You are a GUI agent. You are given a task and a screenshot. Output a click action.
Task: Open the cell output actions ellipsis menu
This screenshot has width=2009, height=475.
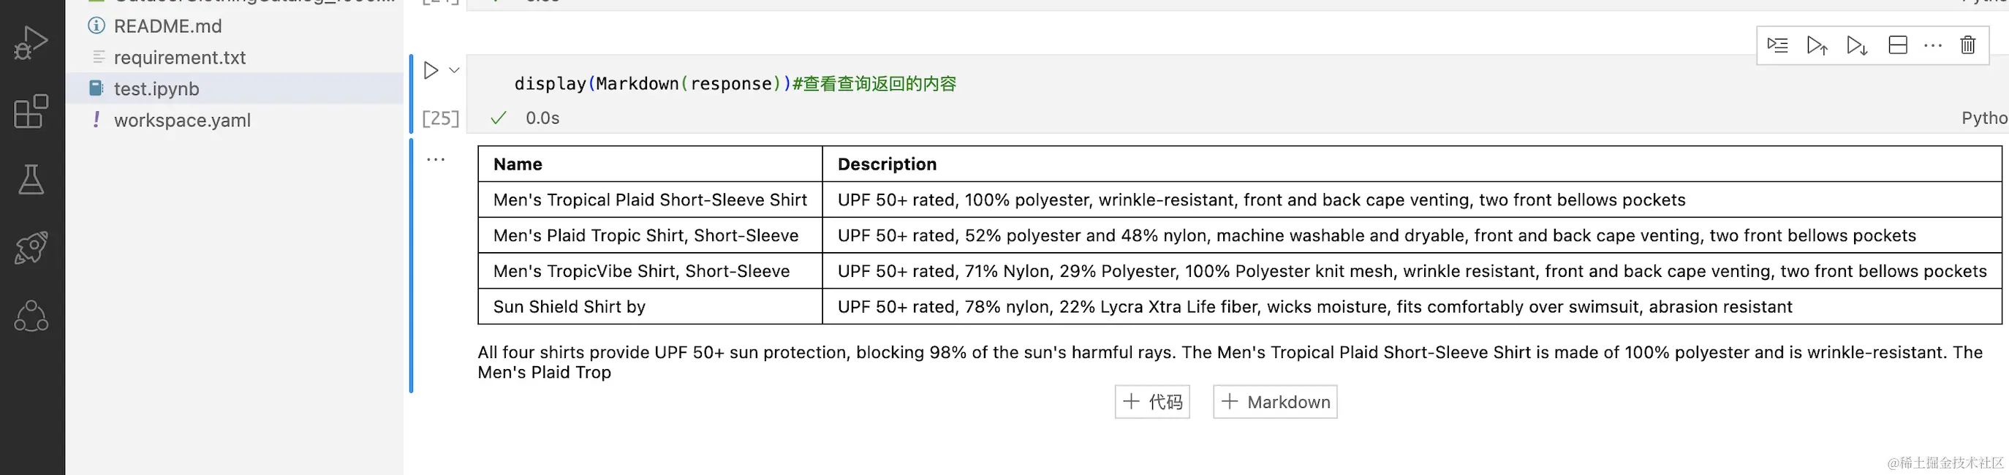(x=435, y=160)
